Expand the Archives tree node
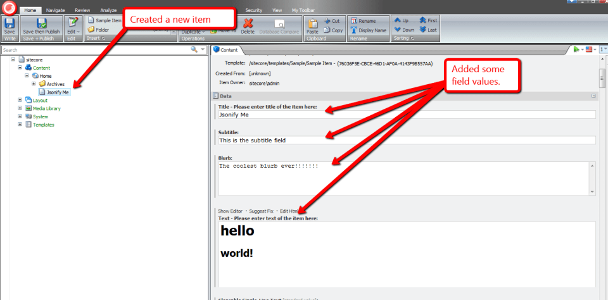This screenshot has height=300, width=608. point(34,84)
